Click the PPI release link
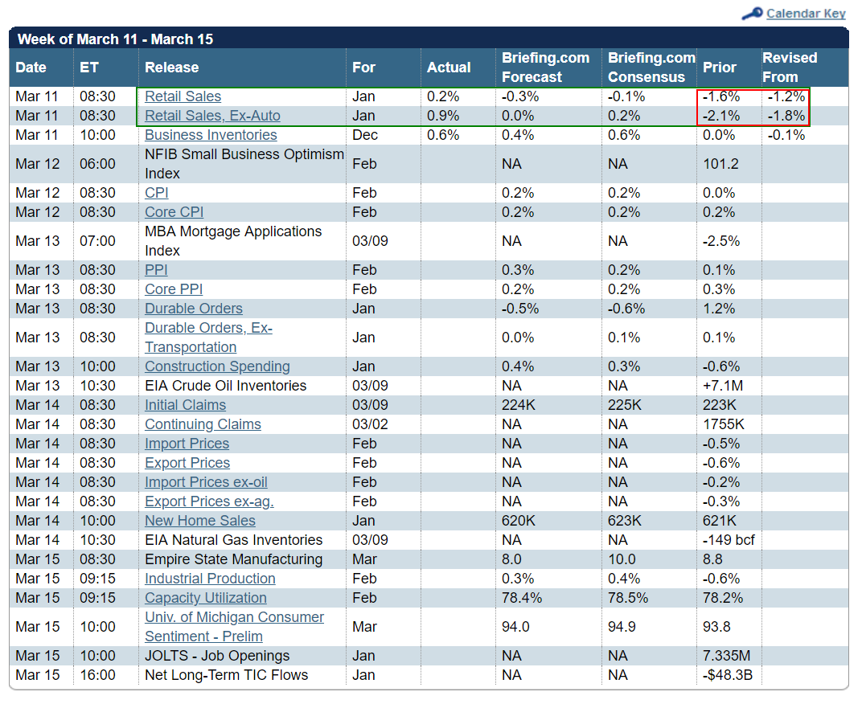 [x=156, y=270]
